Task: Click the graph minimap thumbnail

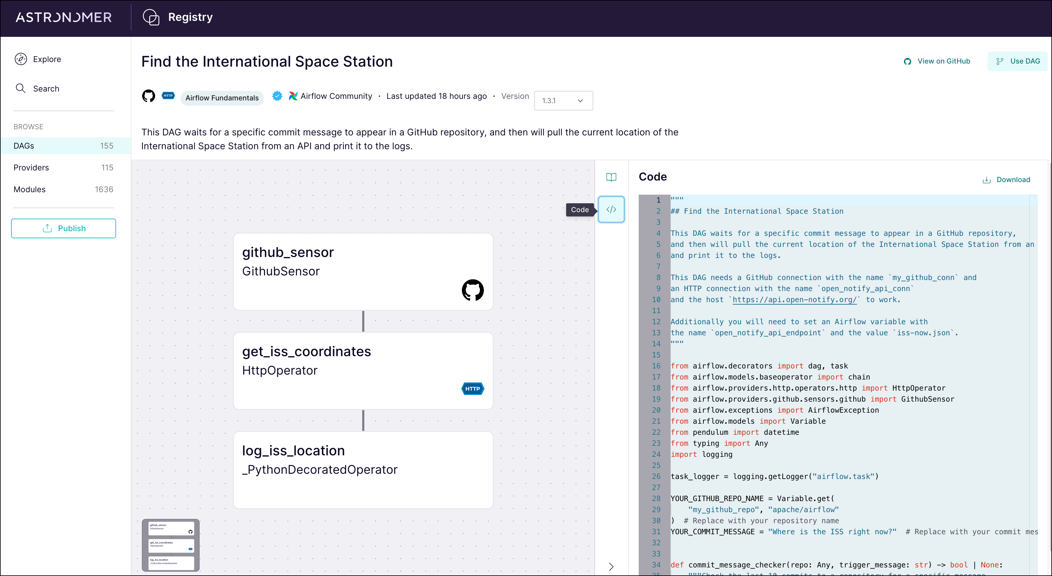Action: point(171,545)
